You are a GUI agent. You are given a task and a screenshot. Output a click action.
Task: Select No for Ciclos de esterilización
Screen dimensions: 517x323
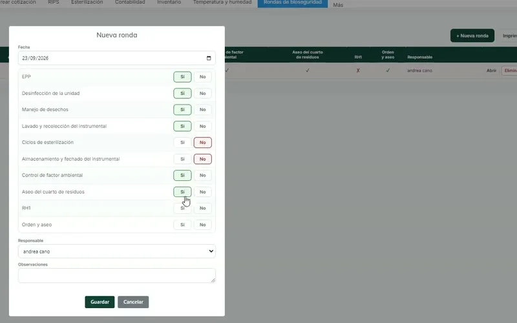click(x=202, y=142)
